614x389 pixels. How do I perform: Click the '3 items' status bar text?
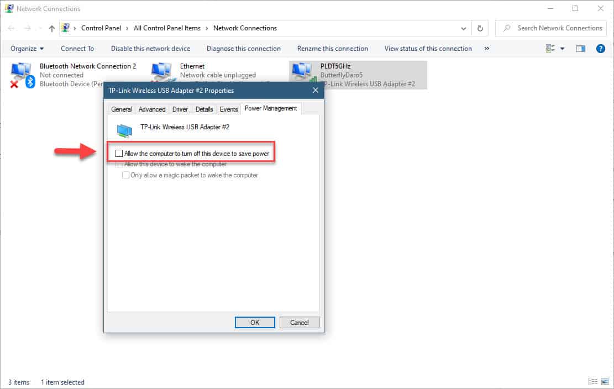click(19, 382)
